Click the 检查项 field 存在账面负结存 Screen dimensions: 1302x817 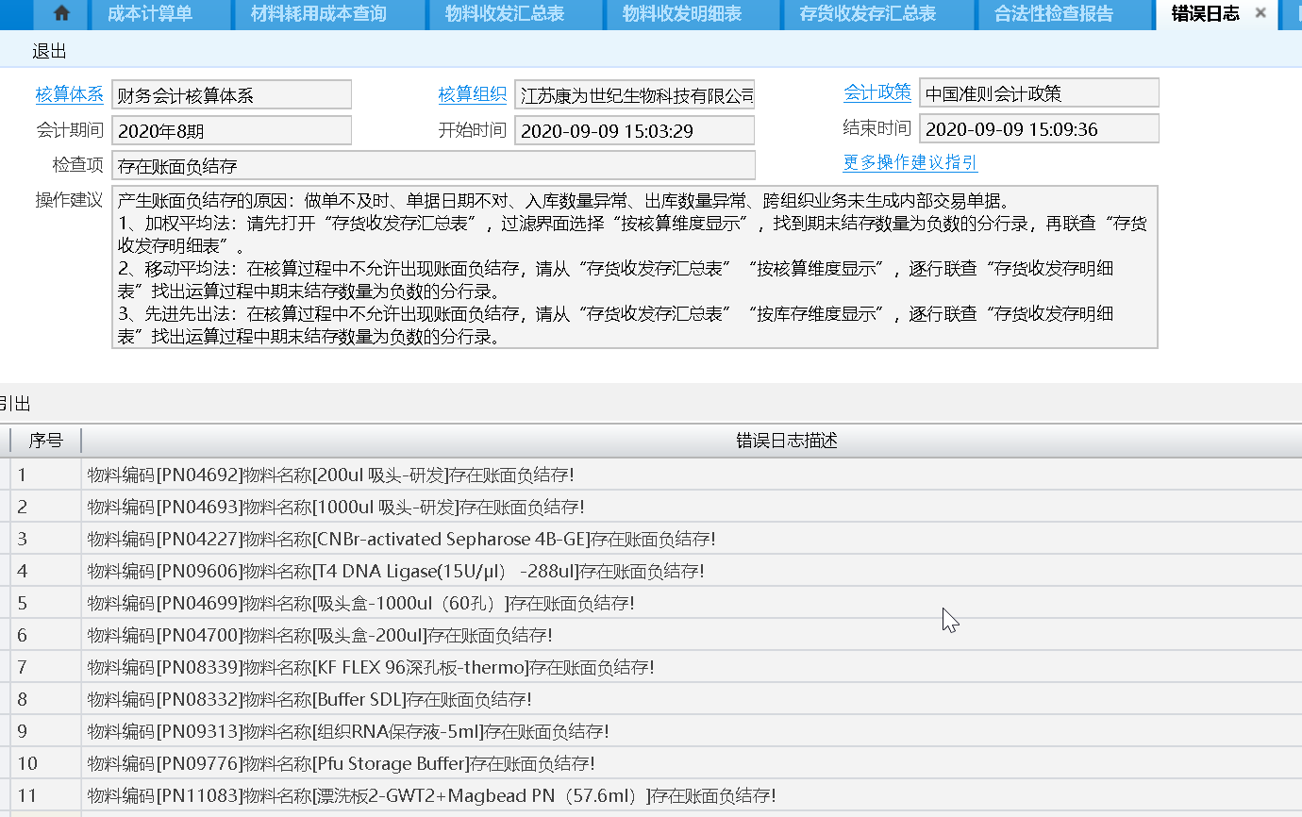pyautogui.click(x=433, y=165)
